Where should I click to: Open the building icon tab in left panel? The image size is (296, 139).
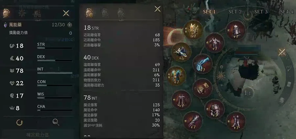[37, 14]
